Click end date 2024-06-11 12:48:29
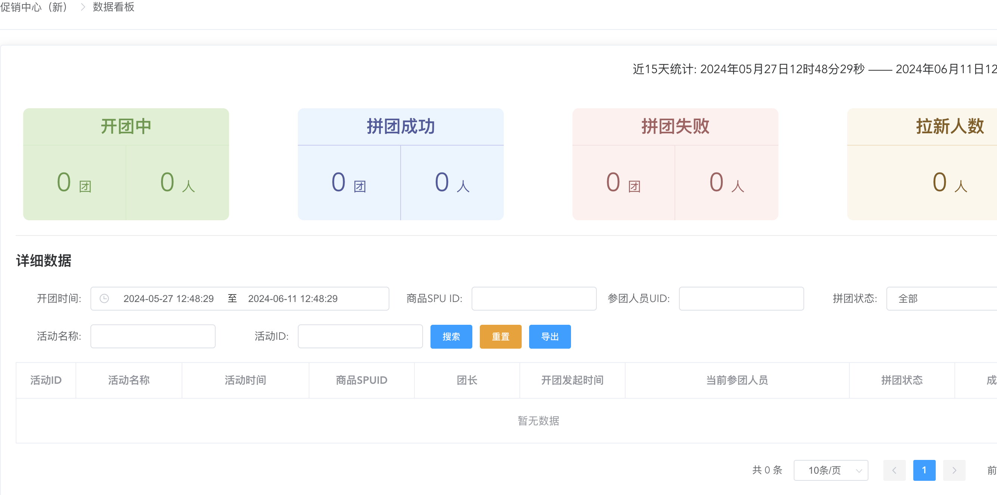997x495 pixels. 293,299
